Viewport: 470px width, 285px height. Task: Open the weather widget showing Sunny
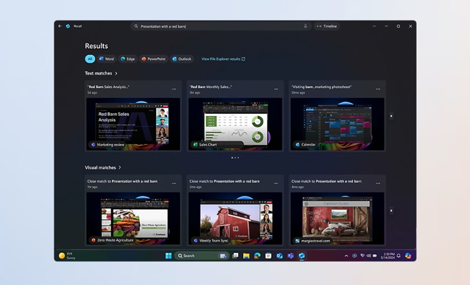click(x=67, y=256)
